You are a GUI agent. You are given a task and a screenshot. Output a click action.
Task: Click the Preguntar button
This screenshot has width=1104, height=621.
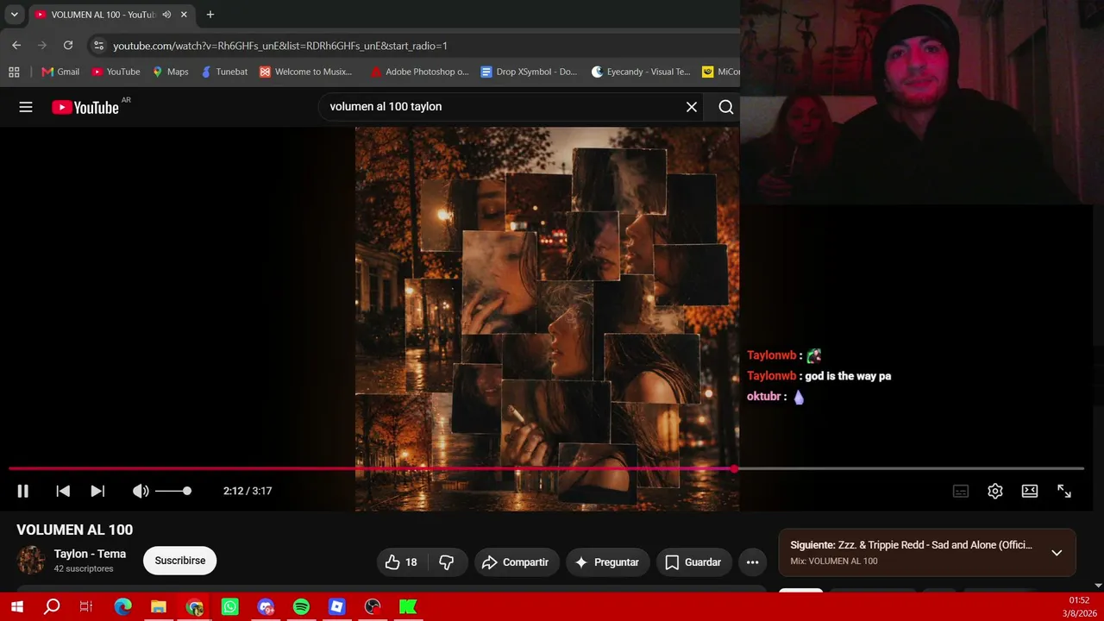point(607,562)
